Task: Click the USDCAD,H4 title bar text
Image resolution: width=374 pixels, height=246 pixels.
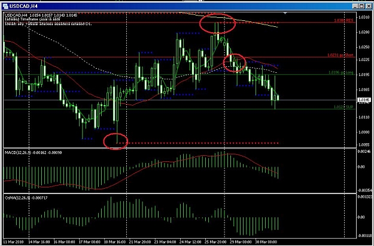Action: pyautogui.click(x=23, y=6)
